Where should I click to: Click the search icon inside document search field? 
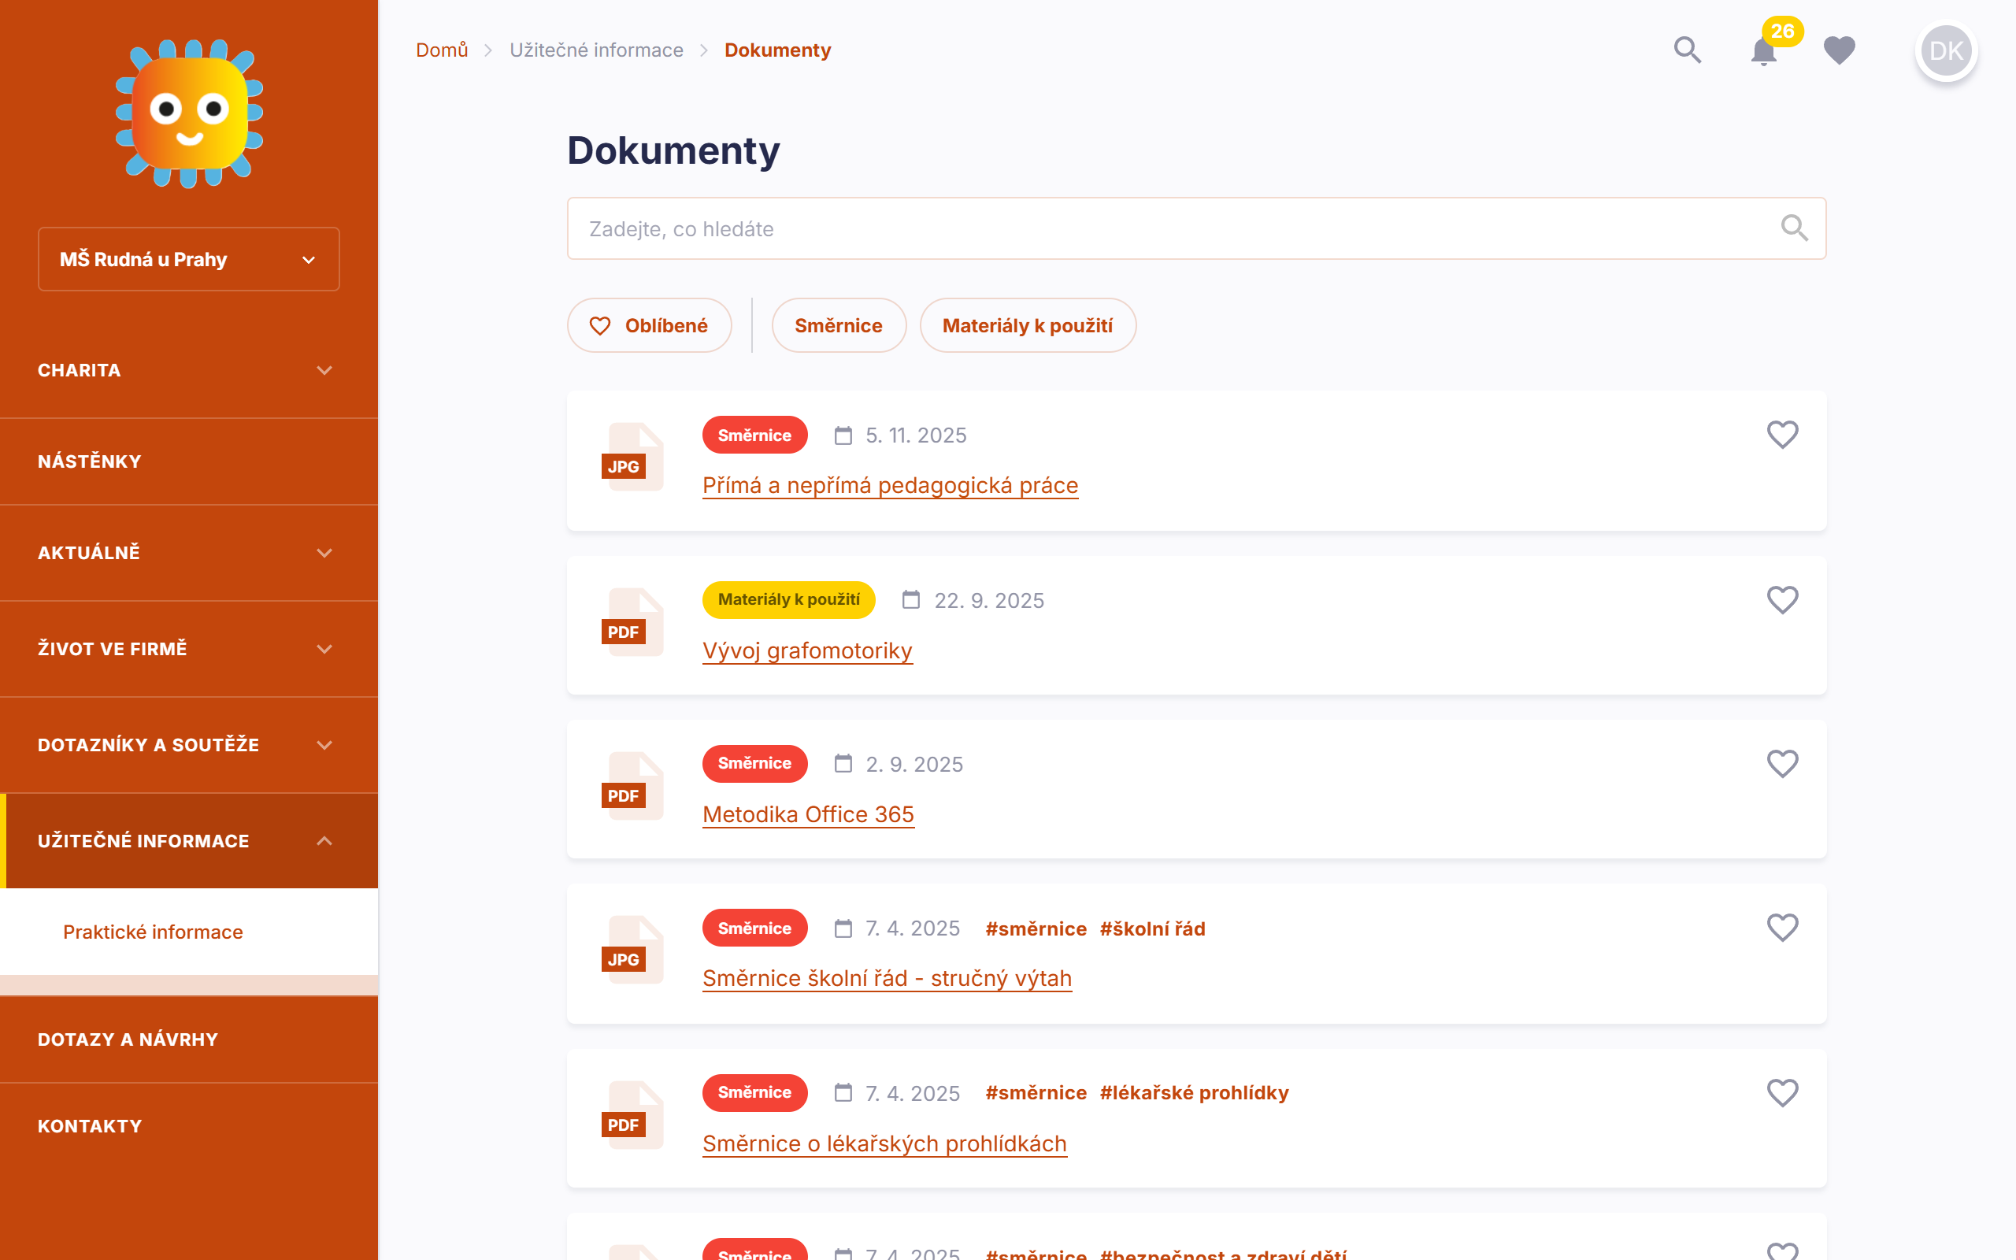pyautogui.click(x=1794, y=228)
